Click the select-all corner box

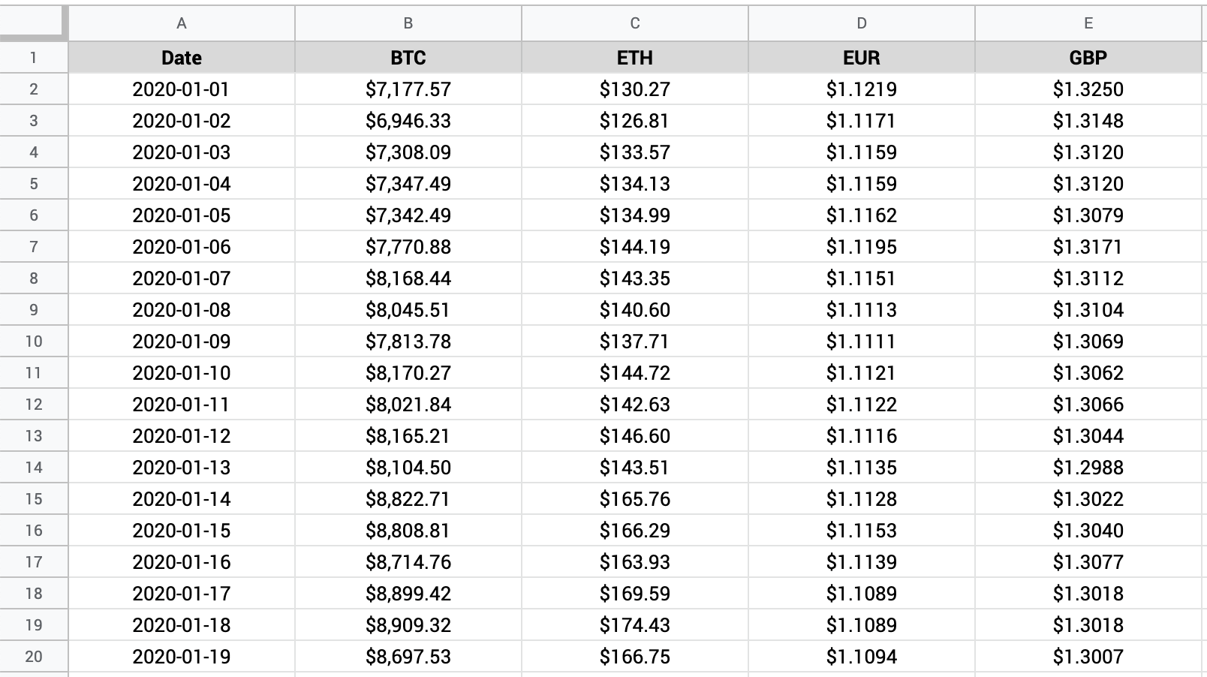pos(33,22)
